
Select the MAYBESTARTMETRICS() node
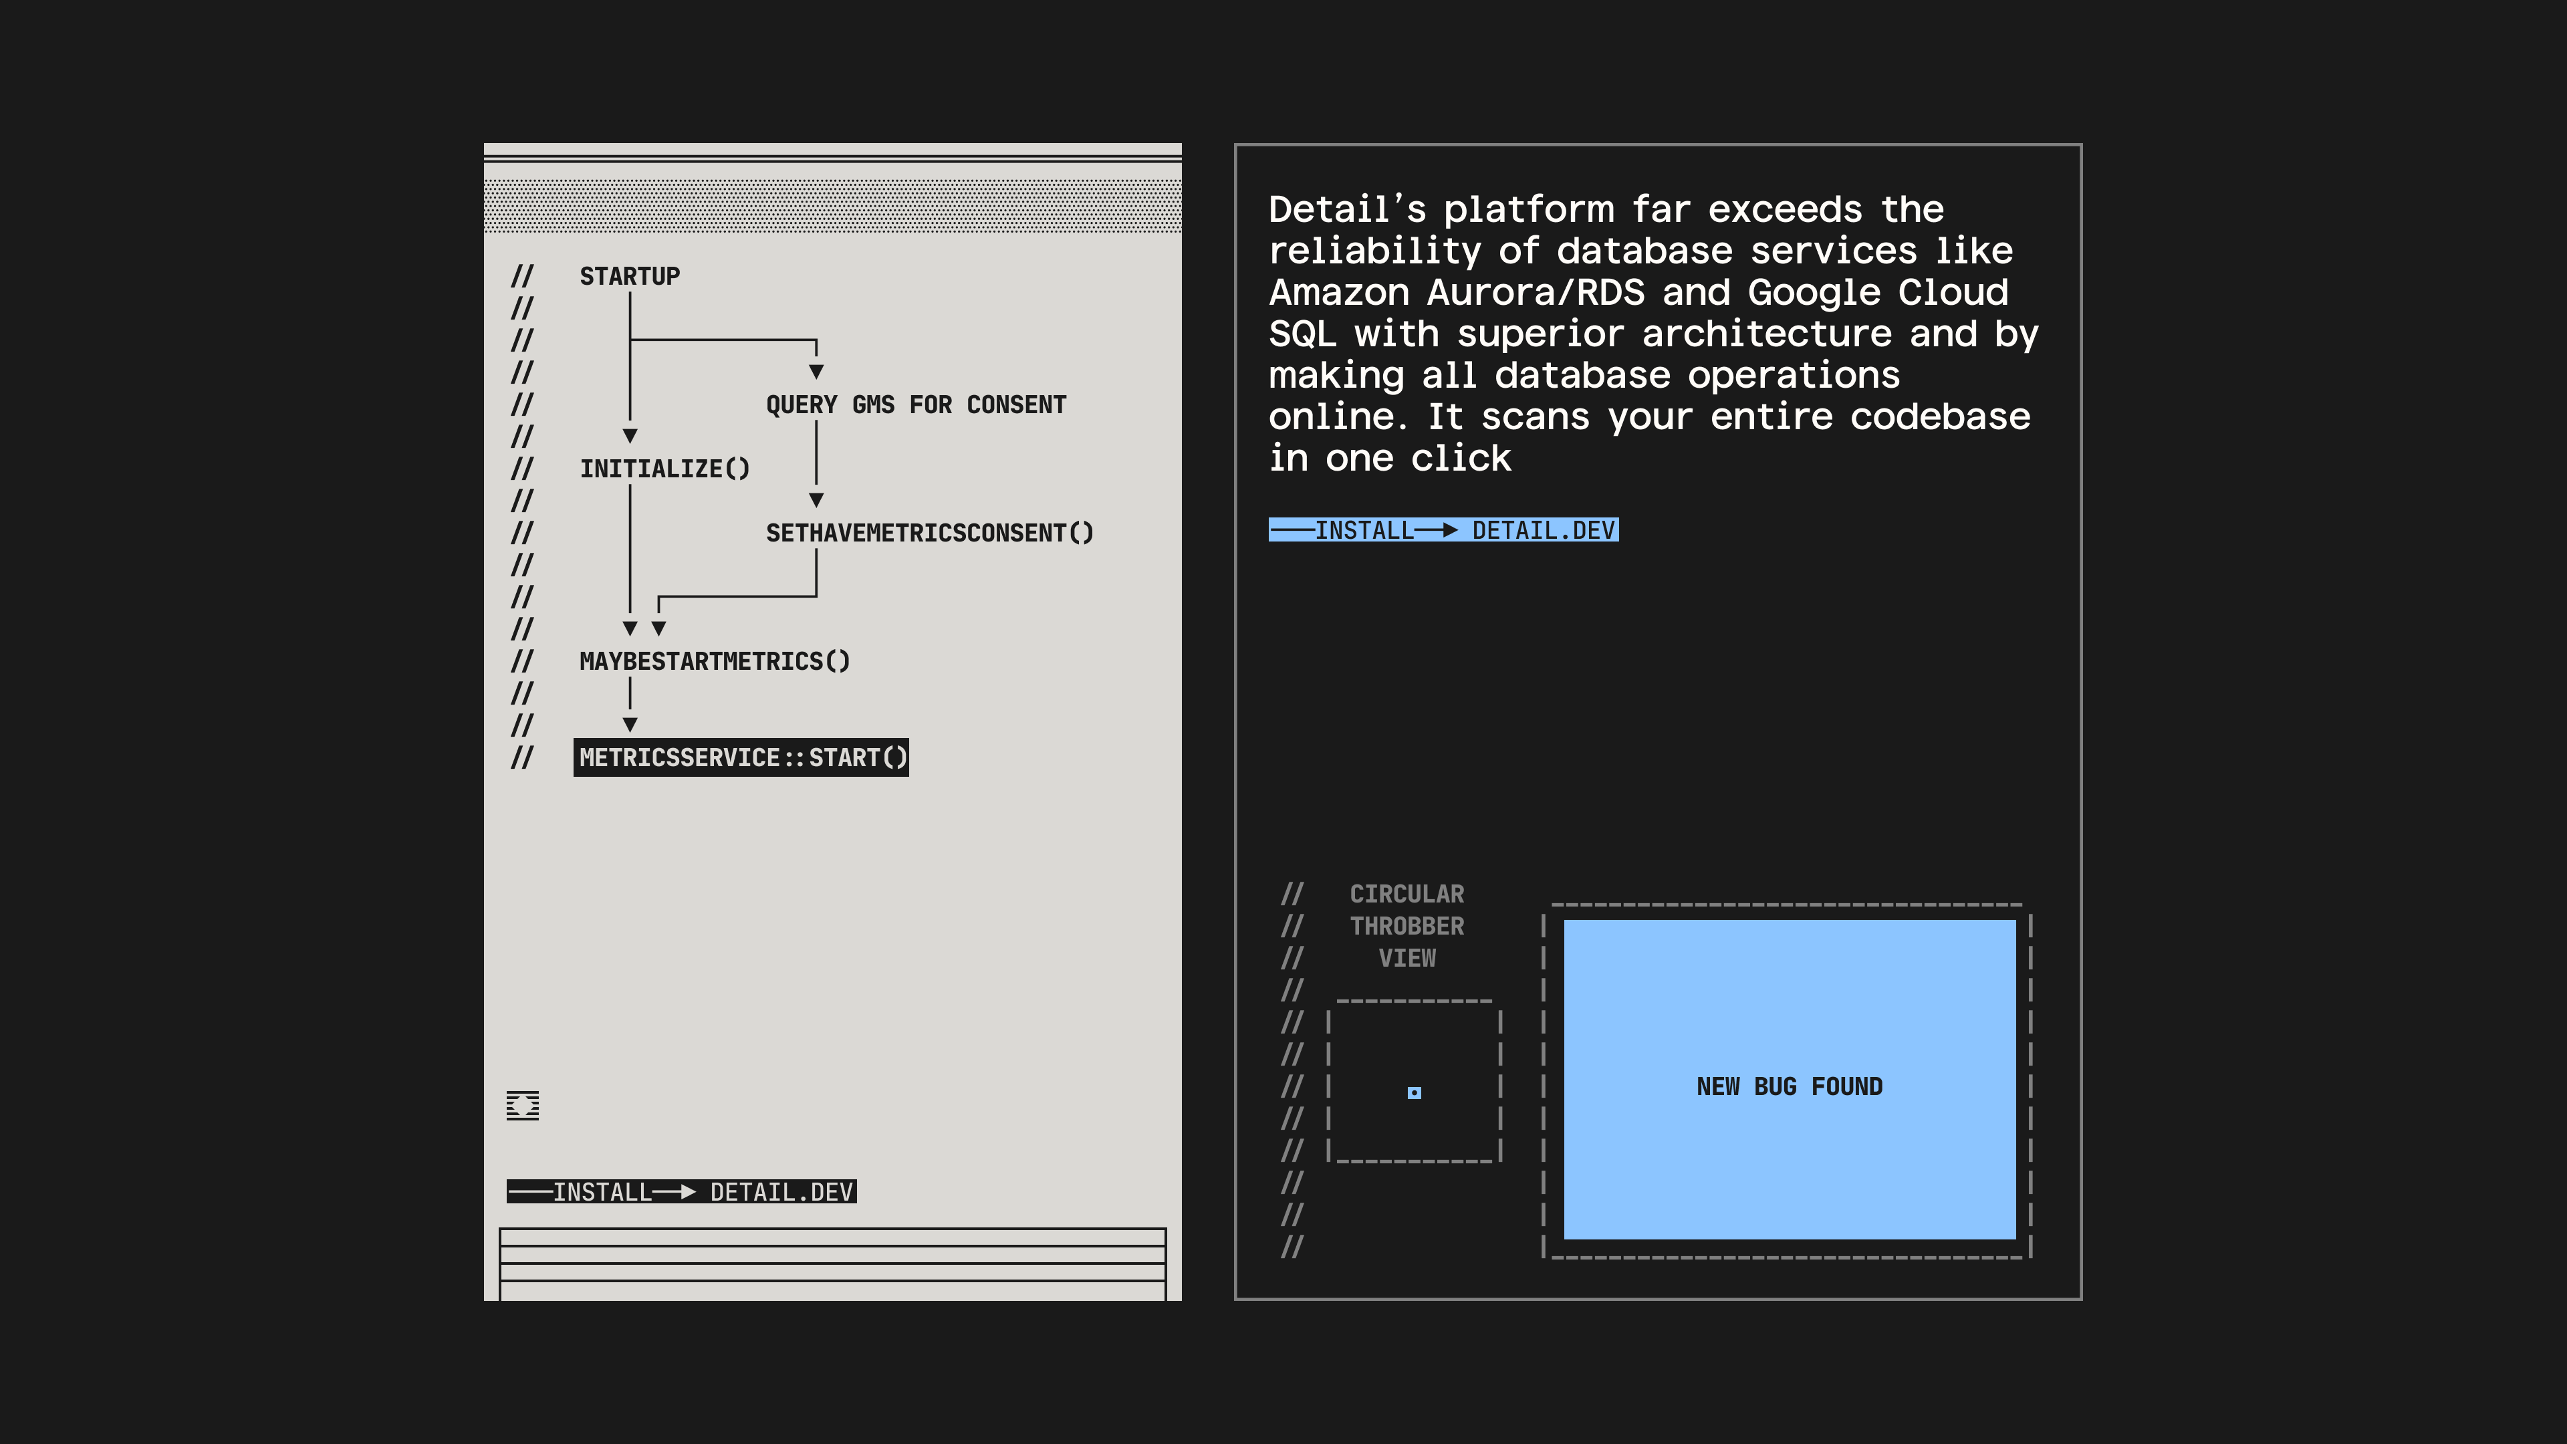pos(715,662)
